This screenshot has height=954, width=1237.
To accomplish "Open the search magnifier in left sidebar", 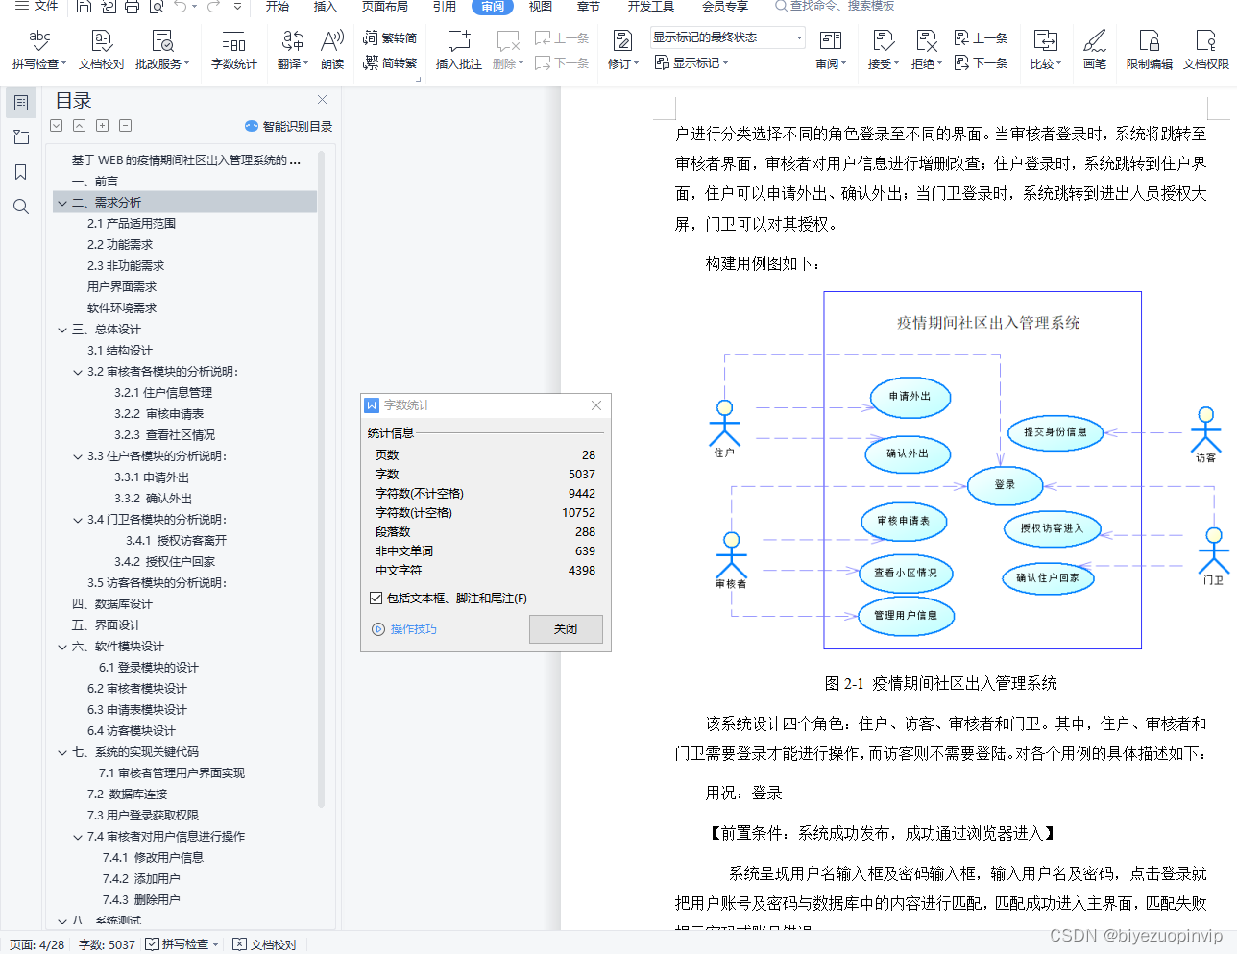I will pyautogui.click(x=21, y=207).
